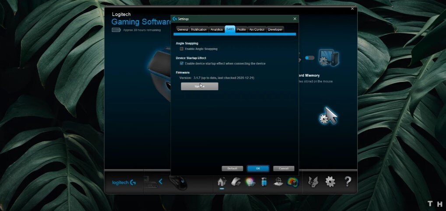The image size is (446, 211).
Task: Click the Logitech G icon in Settings title bar
Action: (175, 19)
